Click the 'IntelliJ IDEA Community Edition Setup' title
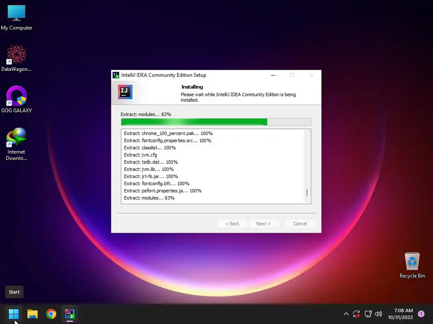The image size is (433, 324). (x=164, y=75)
